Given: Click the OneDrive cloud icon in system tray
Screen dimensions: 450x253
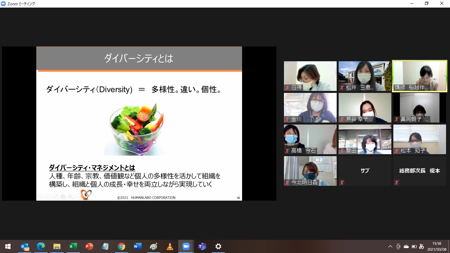Looking at the screenshot, I should [x=406, y=246].
